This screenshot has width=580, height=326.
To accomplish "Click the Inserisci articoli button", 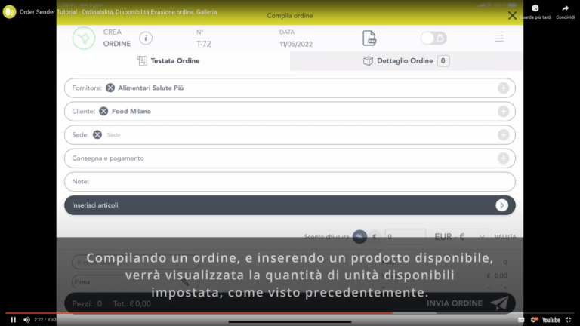I will click(290, 205).
